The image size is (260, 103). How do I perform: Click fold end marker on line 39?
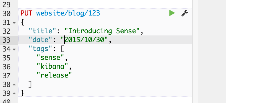14,93
